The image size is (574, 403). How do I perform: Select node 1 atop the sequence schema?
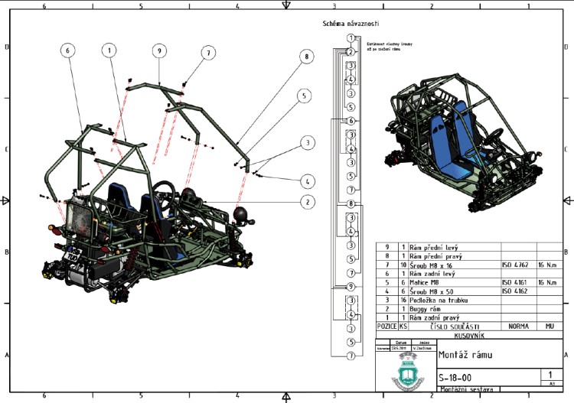point(351,38)
